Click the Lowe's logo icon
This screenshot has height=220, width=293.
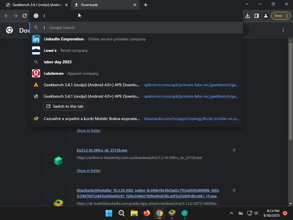pos(36,50)
